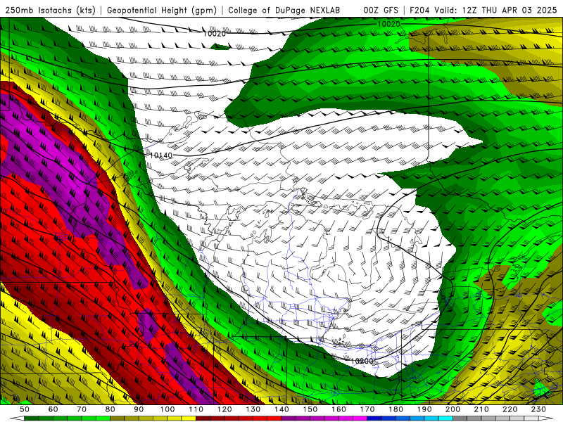Click the 'F204' forecast hour text
The image size is (563, 422).
pos(420,11)
